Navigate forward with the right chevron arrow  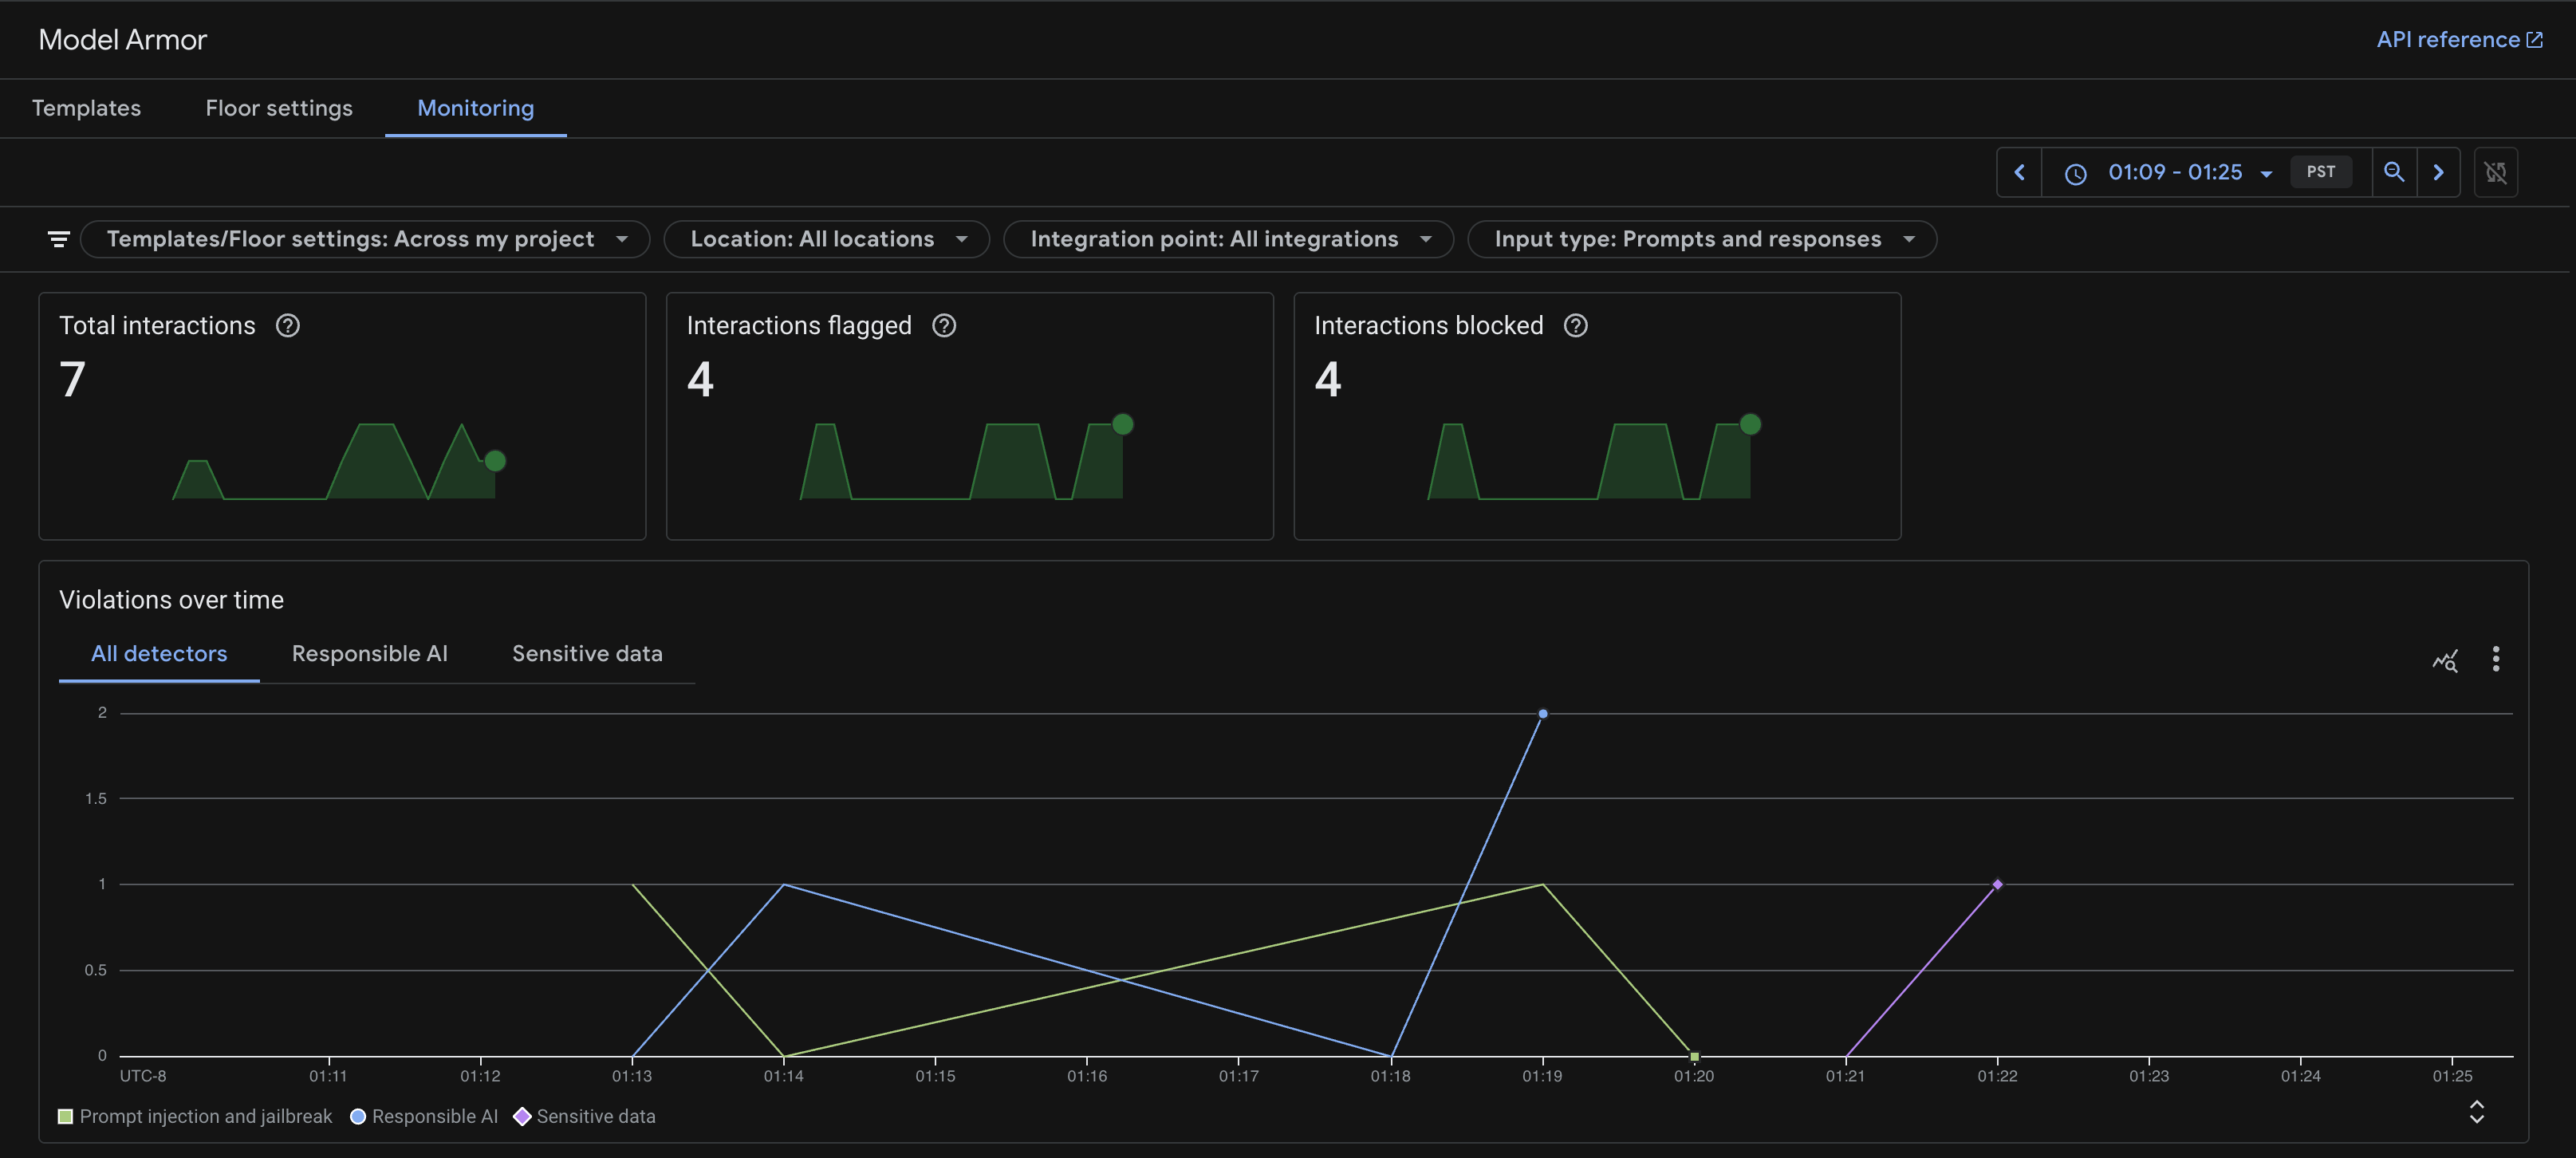coord(2439,172)
